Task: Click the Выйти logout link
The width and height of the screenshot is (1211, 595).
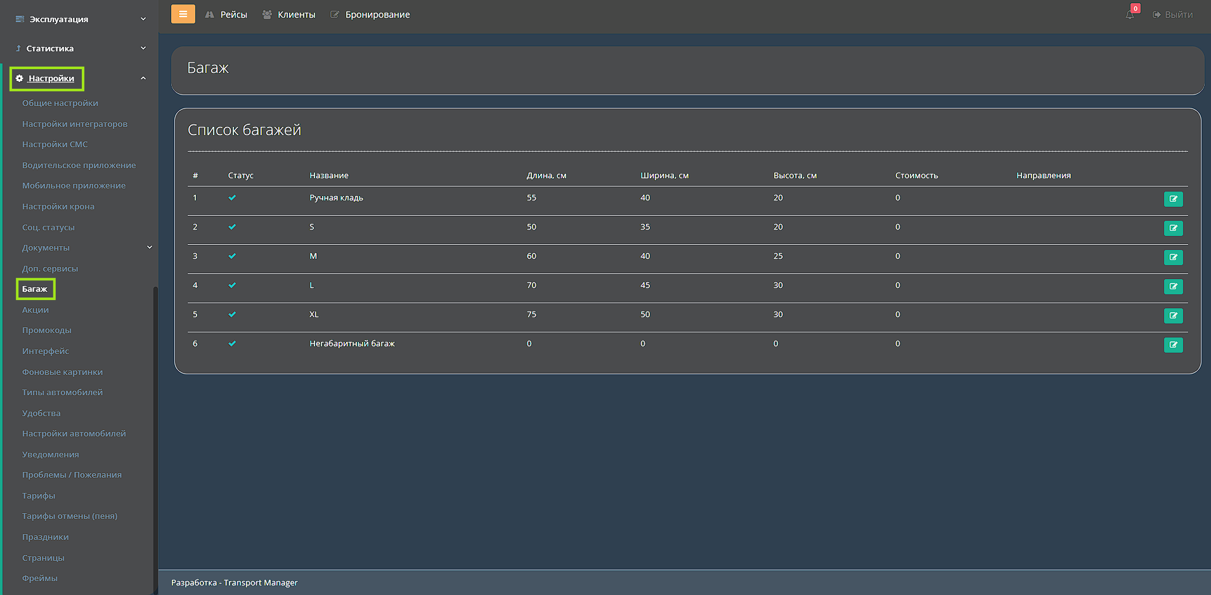Action: click(1173, 15)
